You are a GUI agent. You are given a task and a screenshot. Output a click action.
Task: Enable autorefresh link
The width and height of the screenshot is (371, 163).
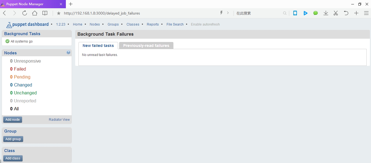tap(205, 24)
